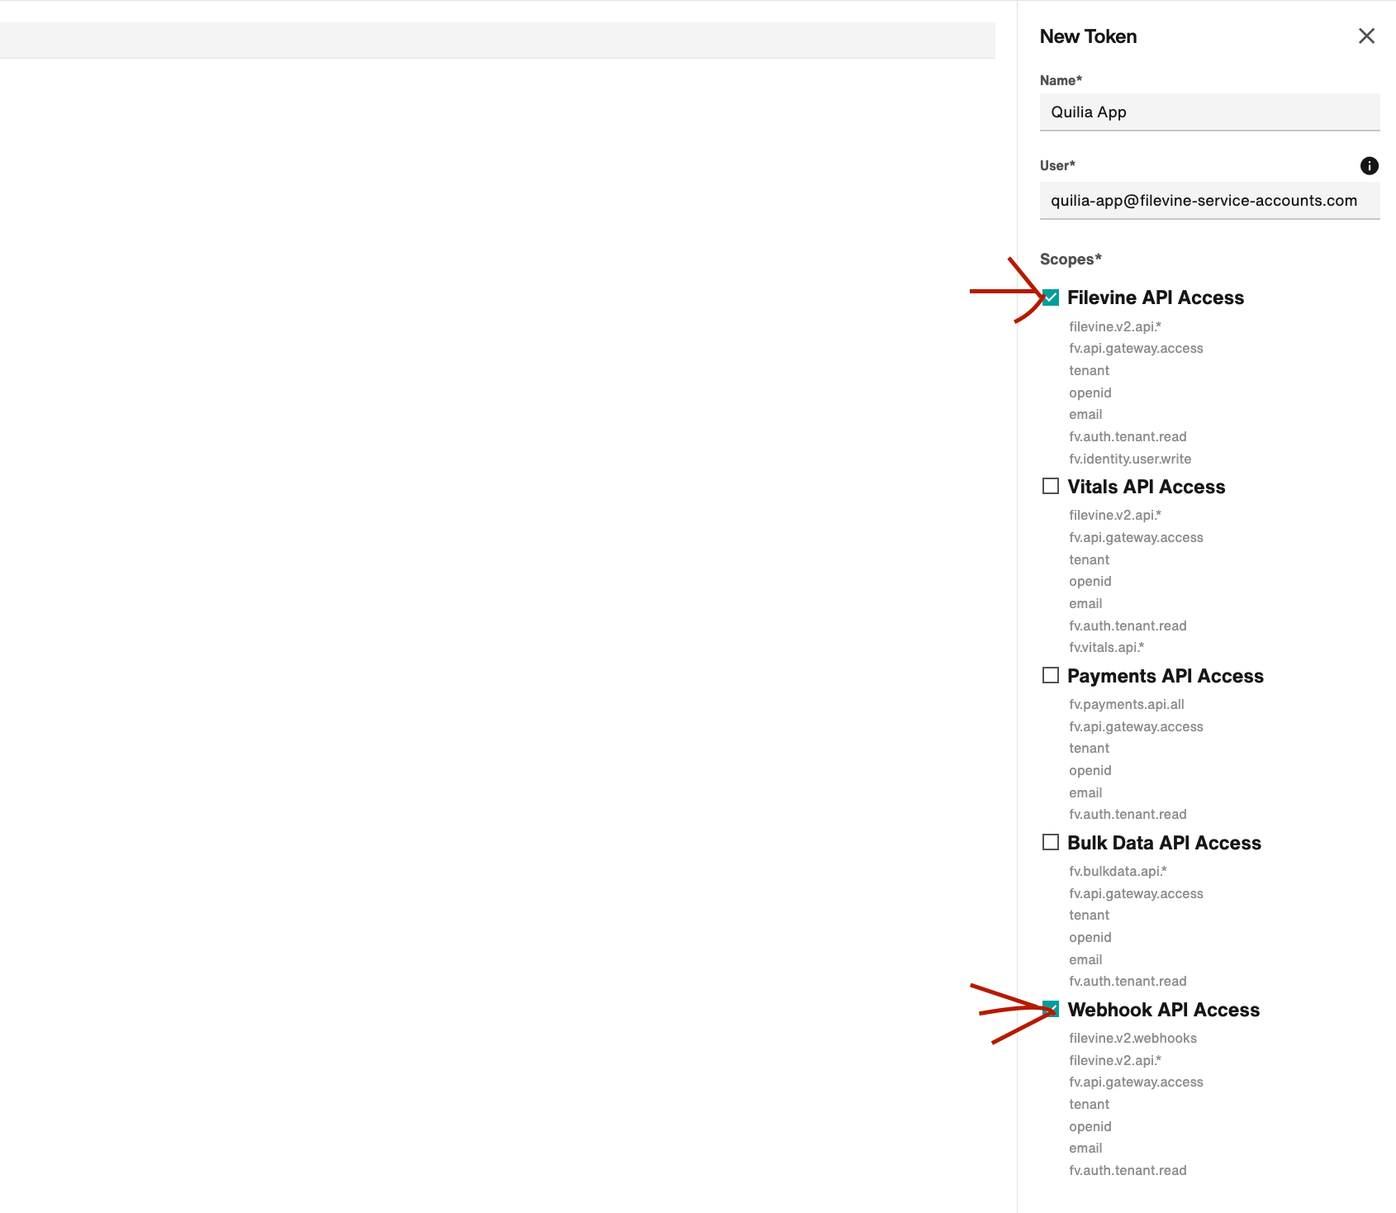This screenshot has height=1213, width=1396.
Task: Select the fv.identity.user.write scope text
Action: tap(1130, 459)
